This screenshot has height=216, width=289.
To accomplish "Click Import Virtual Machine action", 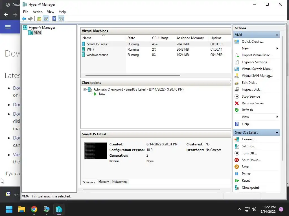I will 256,55.
